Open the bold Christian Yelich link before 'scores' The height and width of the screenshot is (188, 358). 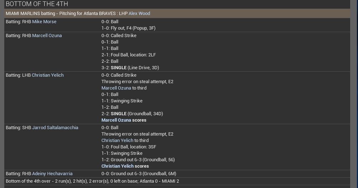click(118, 166)
